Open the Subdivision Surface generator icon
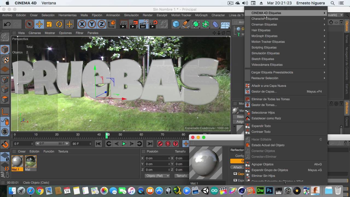The height and width of the screenshot is (197, 350). (196, 24)
